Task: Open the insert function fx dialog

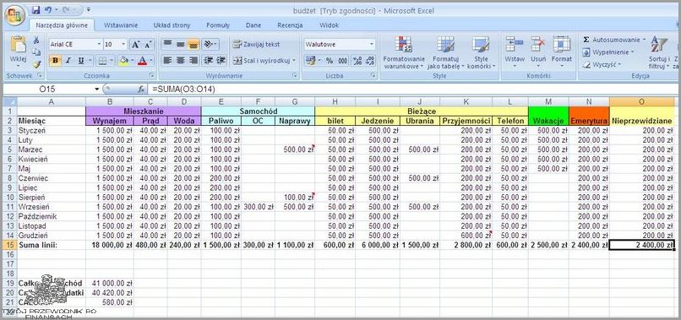Action: (x=141, y=89)
